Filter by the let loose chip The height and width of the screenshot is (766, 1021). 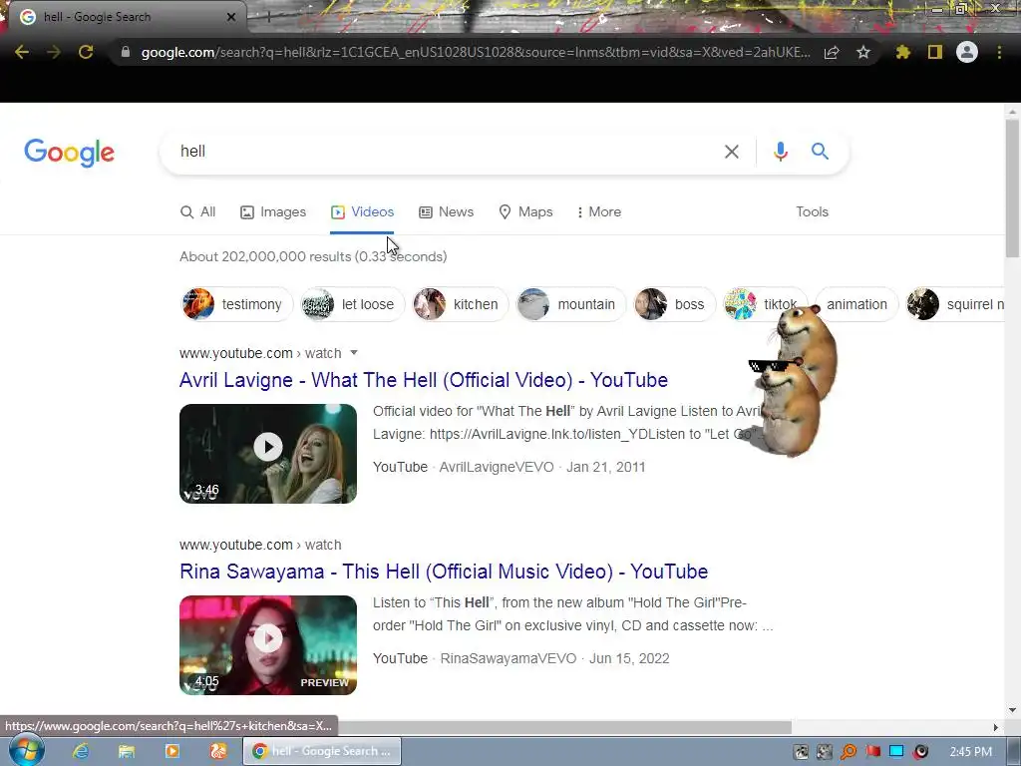point(352,304)
